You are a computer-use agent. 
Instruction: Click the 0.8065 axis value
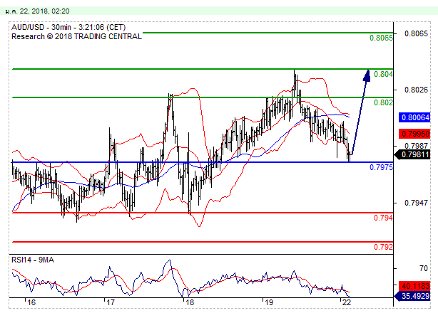(x=416, y=33)
